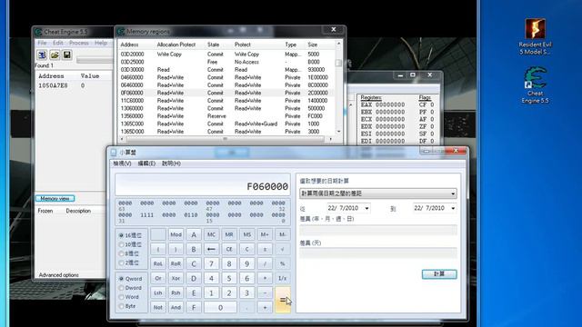Screen dimensions: 582x327
Task: Select the 0F060000 row in Memory regions
Action: 226,93
